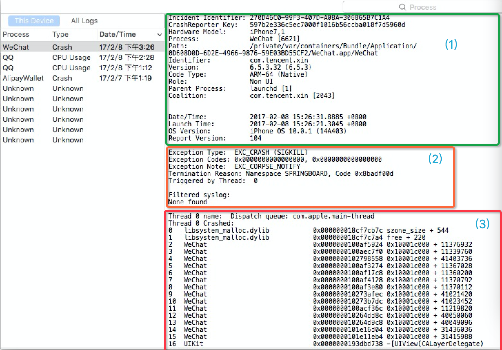
Task: Click the Thread 0 Crashed line
Action: (201, 223)
